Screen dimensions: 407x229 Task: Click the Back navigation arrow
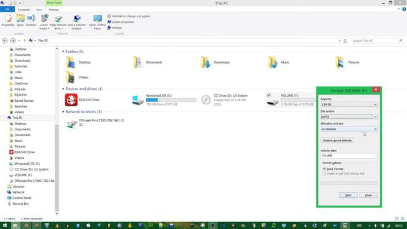click(4, 41)
